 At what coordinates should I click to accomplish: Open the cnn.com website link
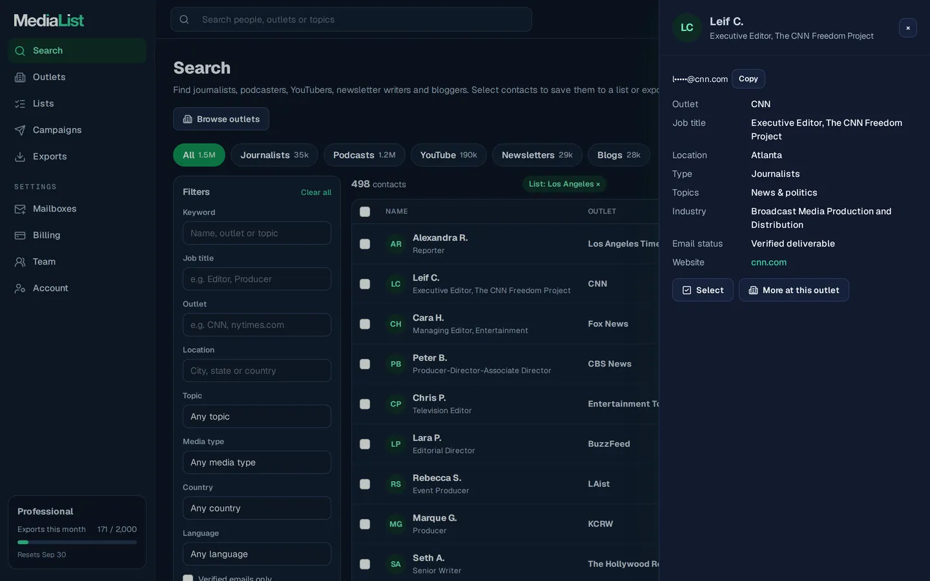[x=769, y=262]
